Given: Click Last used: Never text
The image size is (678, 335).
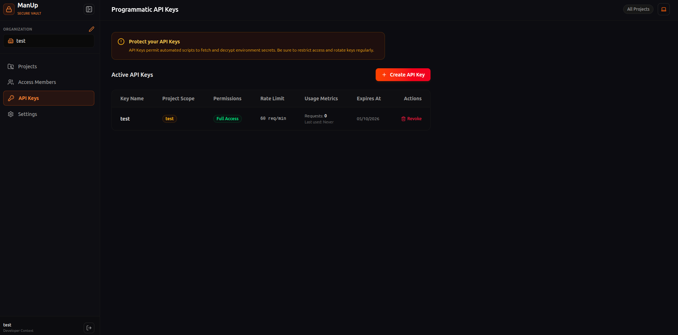Looking at the screenshot, I should point(319,122).
